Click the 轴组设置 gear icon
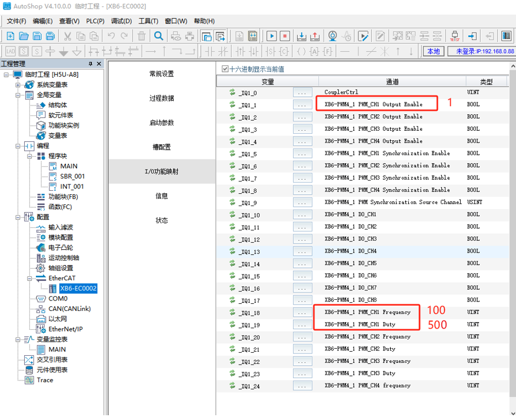Screen dimensions: 516x417 tap(41, 268)
